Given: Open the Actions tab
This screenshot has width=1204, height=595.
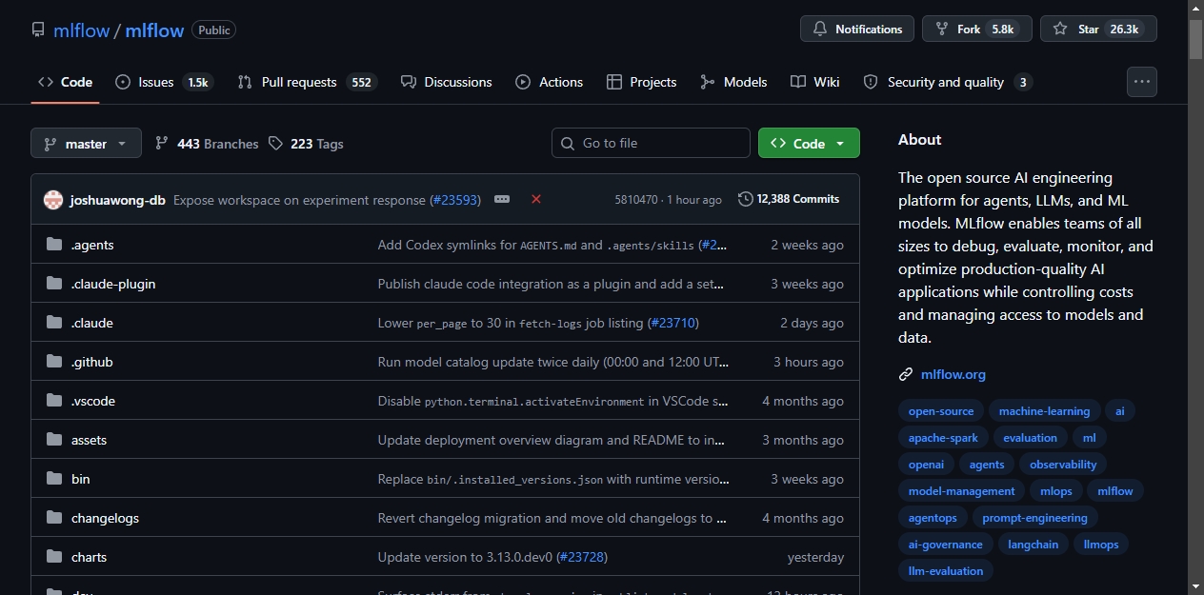Looking at the screenshot, I should [550, 82].
